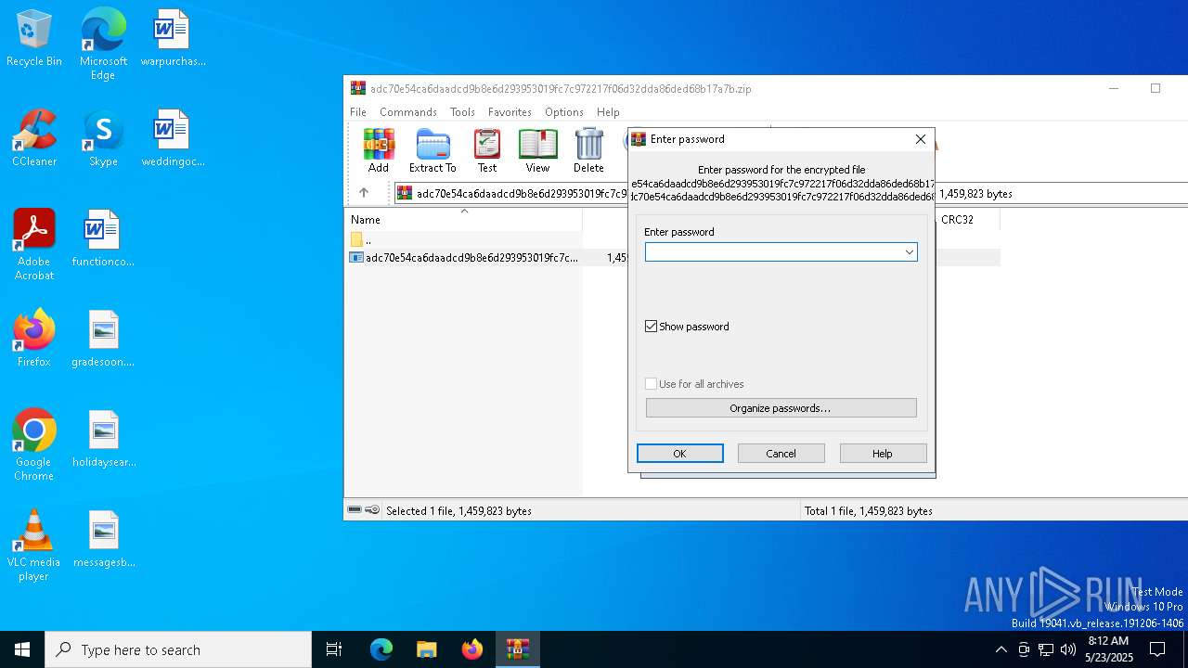The height and width of the screenshot is (668, 1188).
Task: Select the Google Chrome desktop shortcut
Action: pyautogui.click(x=34, y=445)
